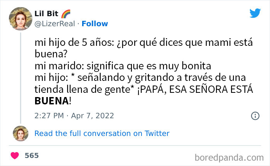Click the bold word "BUENA"
Image resolution: width=270 pixels, height=166 pixels.
point(51,101)
